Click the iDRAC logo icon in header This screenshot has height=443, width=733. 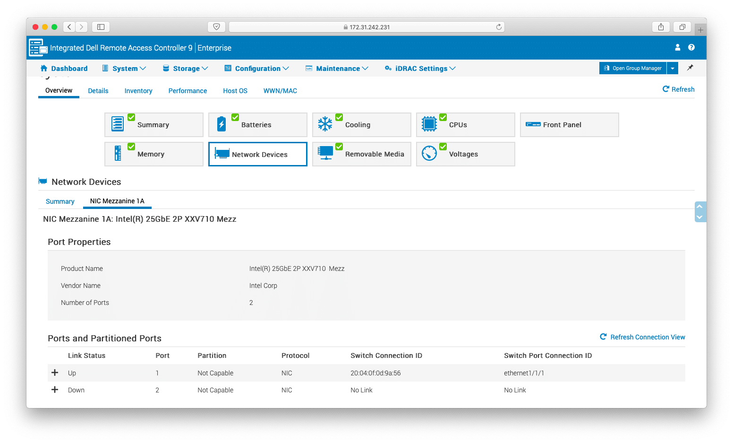[38, 48]
